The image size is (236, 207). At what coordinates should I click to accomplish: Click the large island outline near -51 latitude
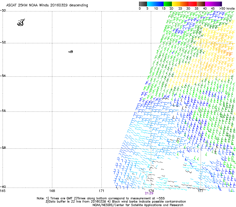21,23
